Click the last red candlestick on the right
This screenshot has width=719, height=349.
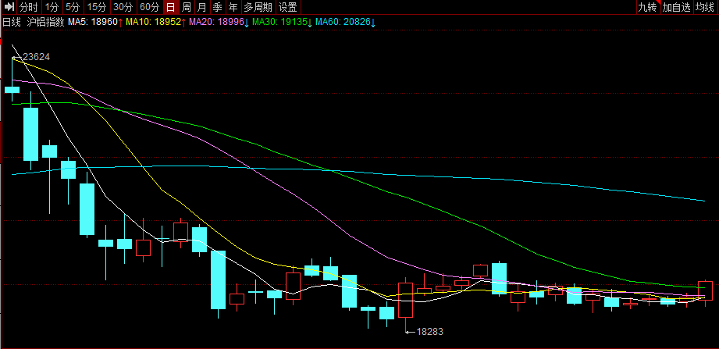[x=705, y=290]
